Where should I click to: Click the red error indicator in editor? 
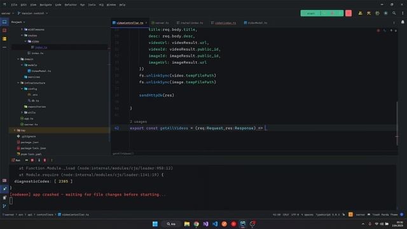378,31
